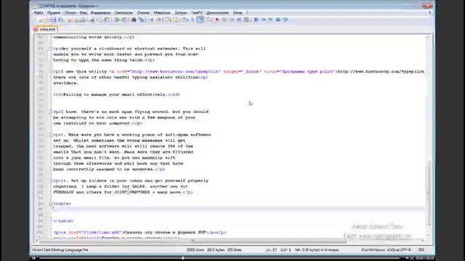This screenshot has width=465, height=261.
Task: Open the Синтаксис menu
Action: click(x=124, y=13)
